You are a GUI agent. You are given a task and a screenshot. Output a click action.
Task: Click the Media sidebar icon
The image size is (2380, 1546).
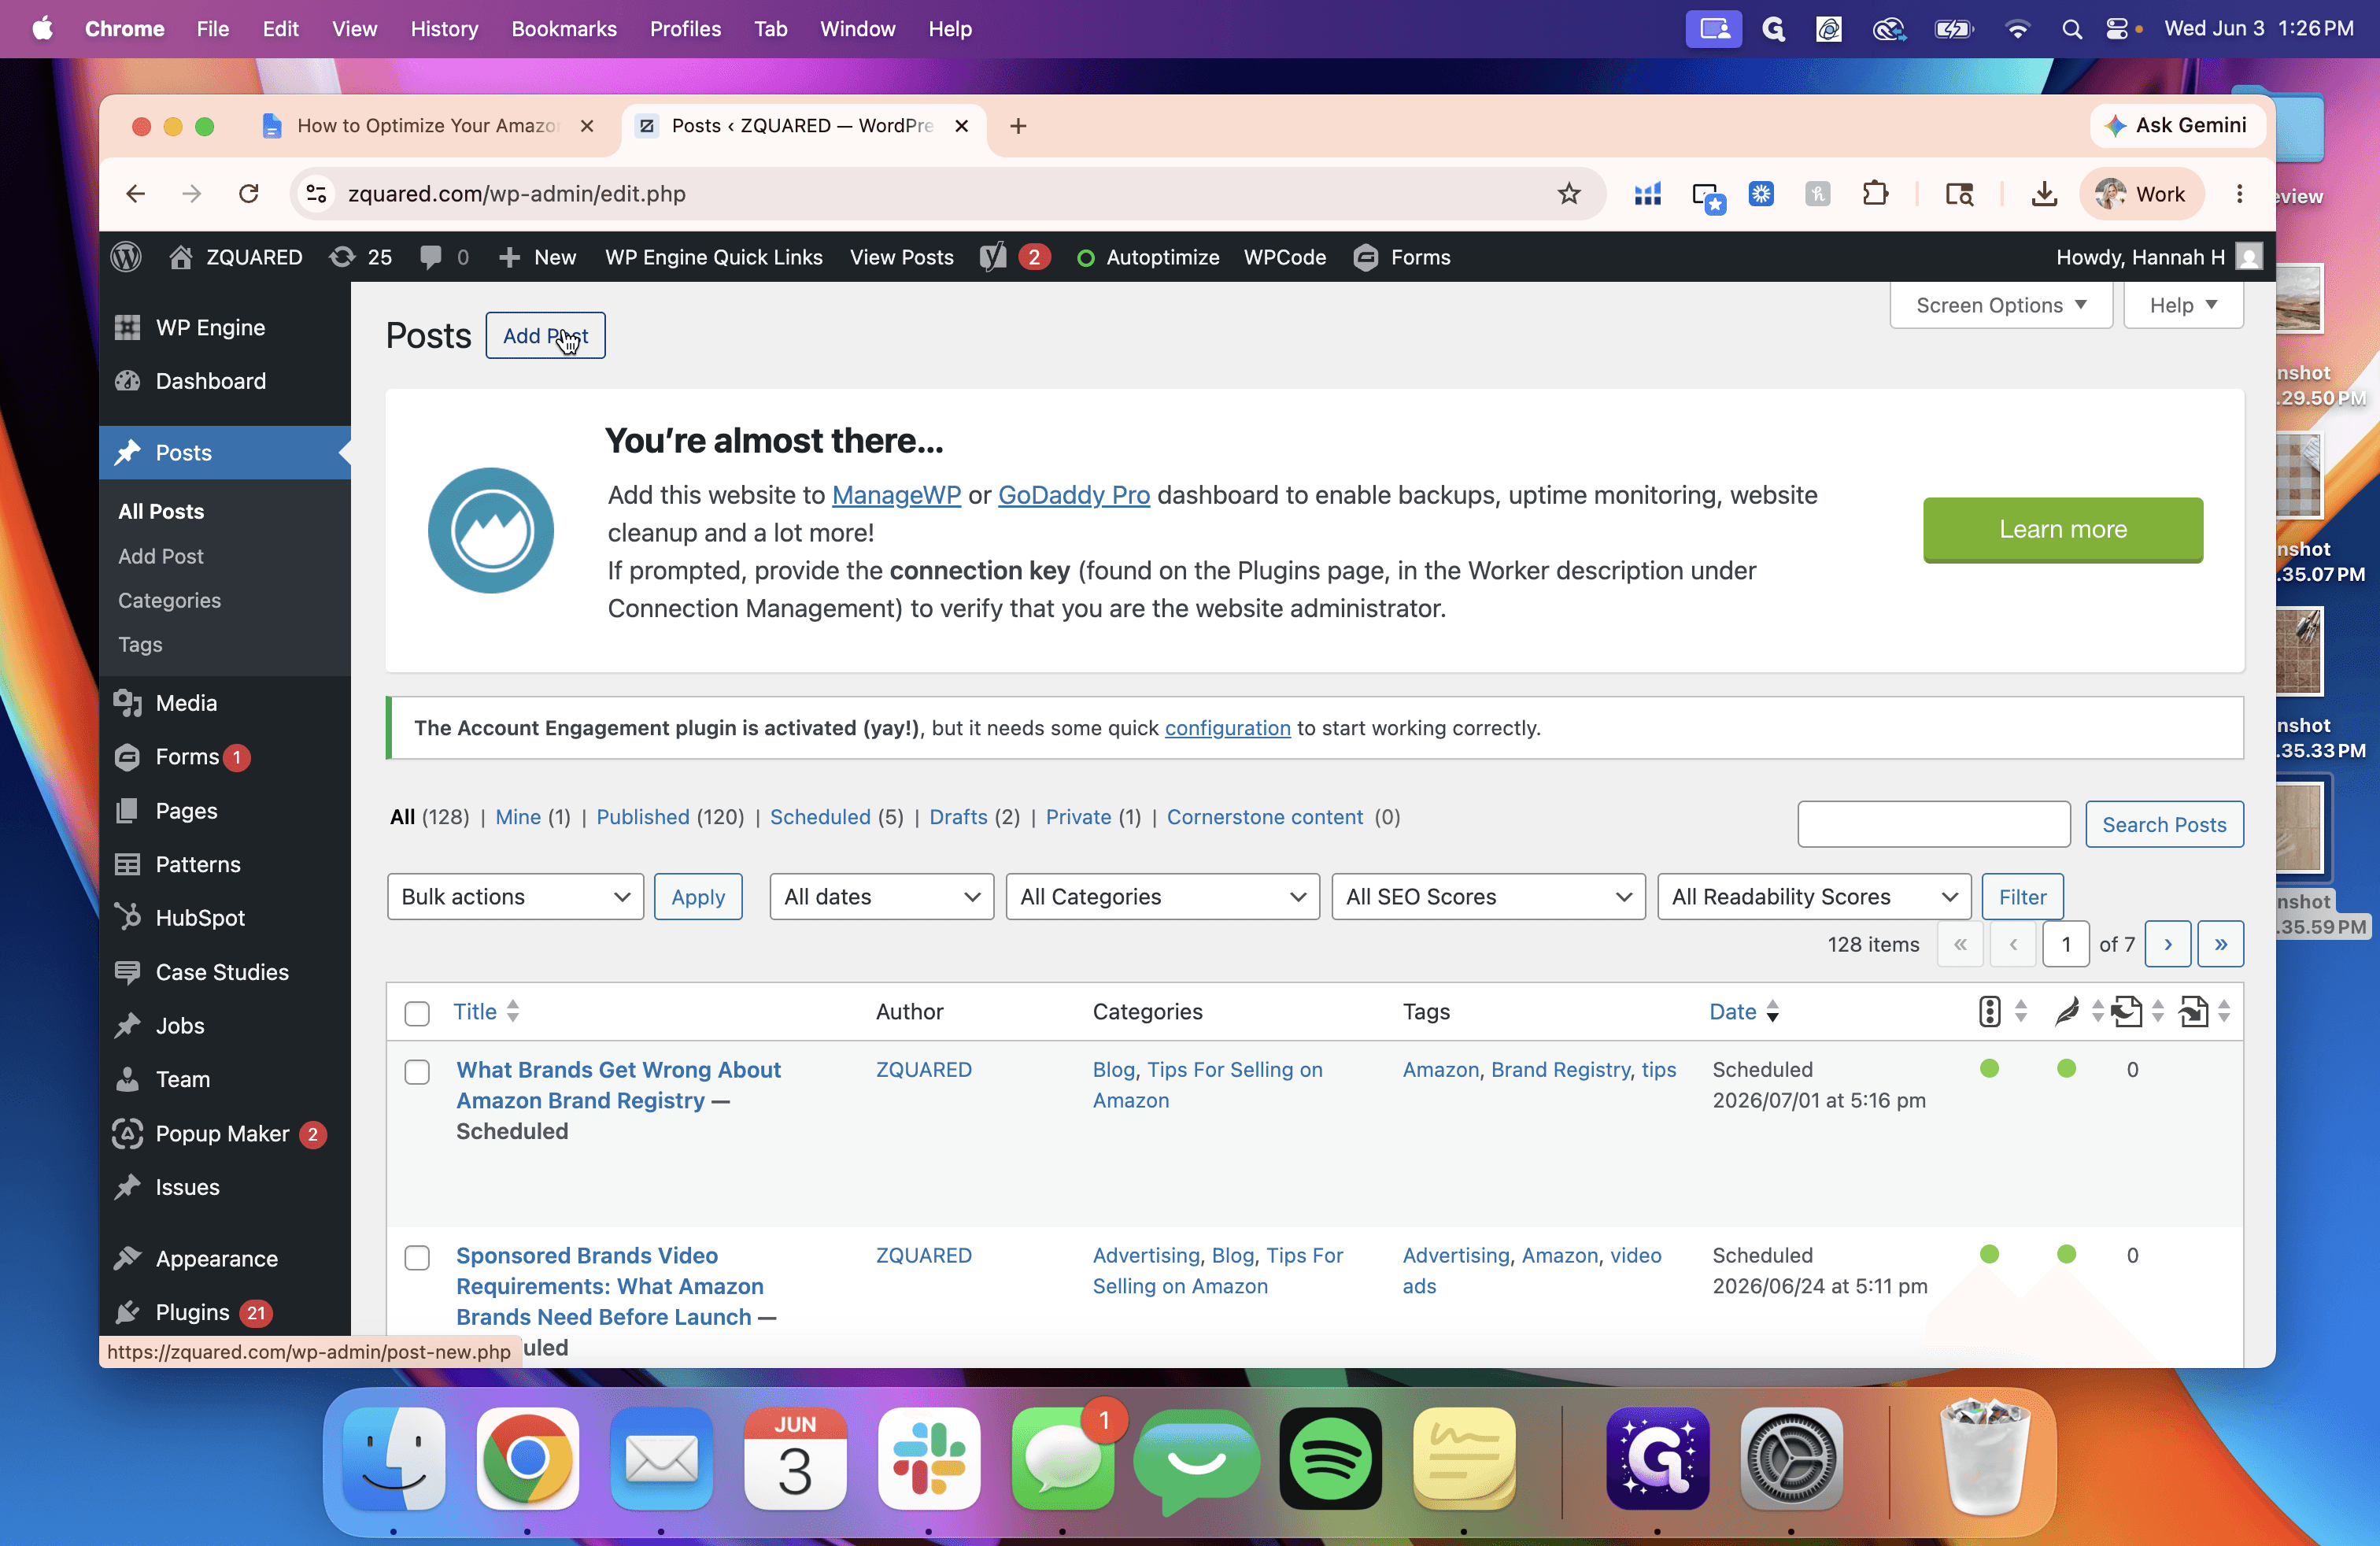127,703
